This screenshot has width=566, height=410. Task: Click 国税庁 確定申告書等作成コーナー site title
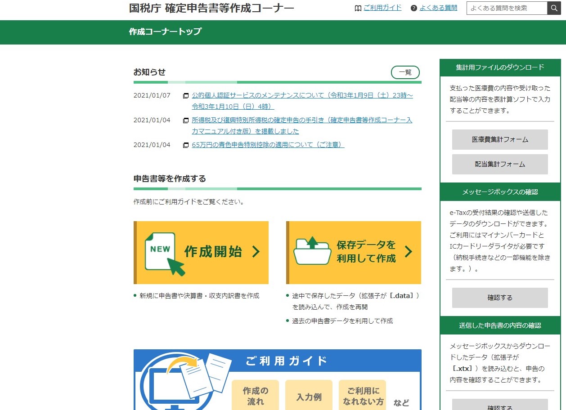211,8
